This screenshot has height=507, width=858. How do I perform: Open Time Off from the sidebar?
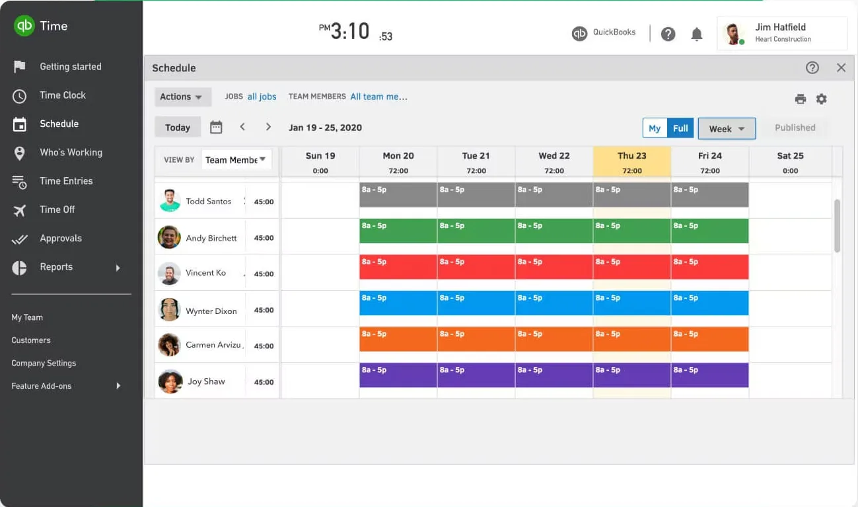coord(20,210)
